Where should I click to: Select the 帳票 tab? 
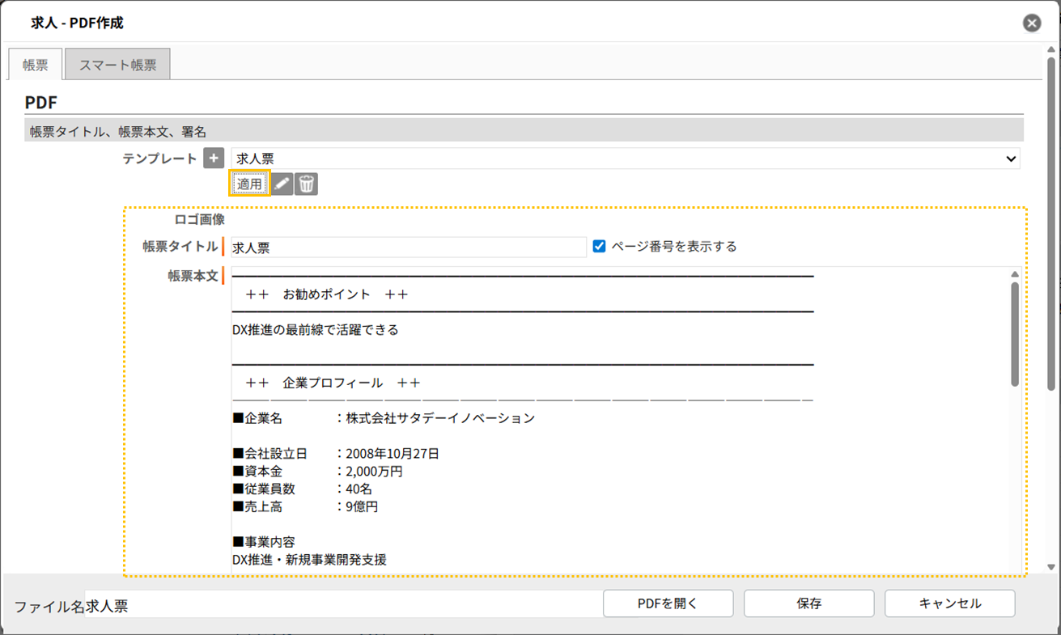(35, 66)
